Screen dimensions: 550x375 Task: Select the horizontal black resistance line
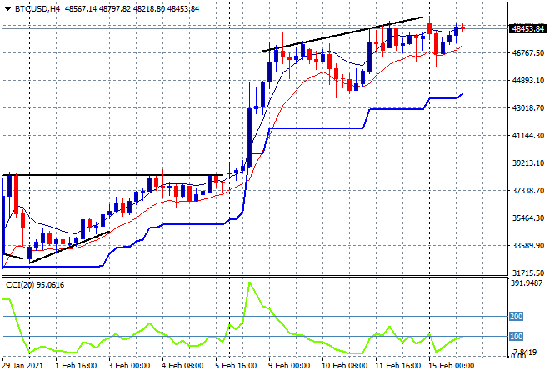click(112, 175)
